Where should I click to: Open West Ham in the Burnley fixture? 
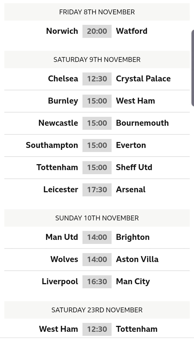click(136, 101)
